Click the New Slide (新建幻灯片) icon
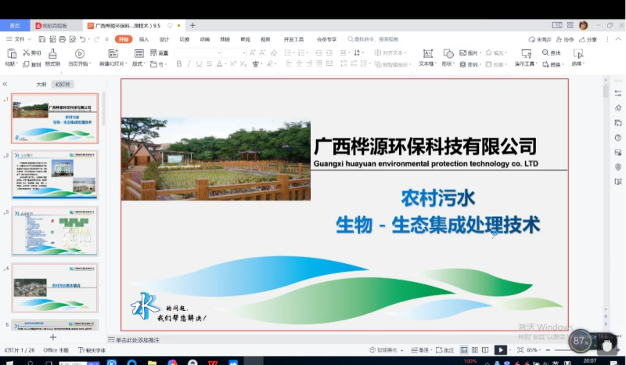The height and width of the screenshot is (365, 626). pyautogui.click(x=110, y=54)
